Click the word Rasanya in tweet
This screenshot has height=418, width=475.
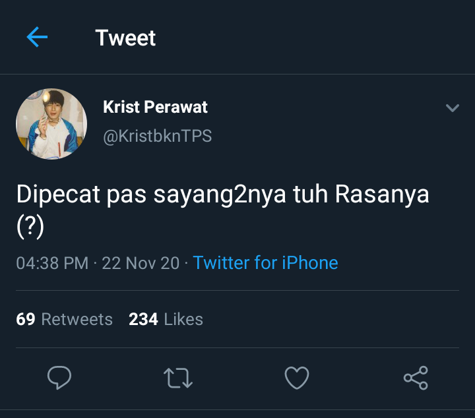382,194
